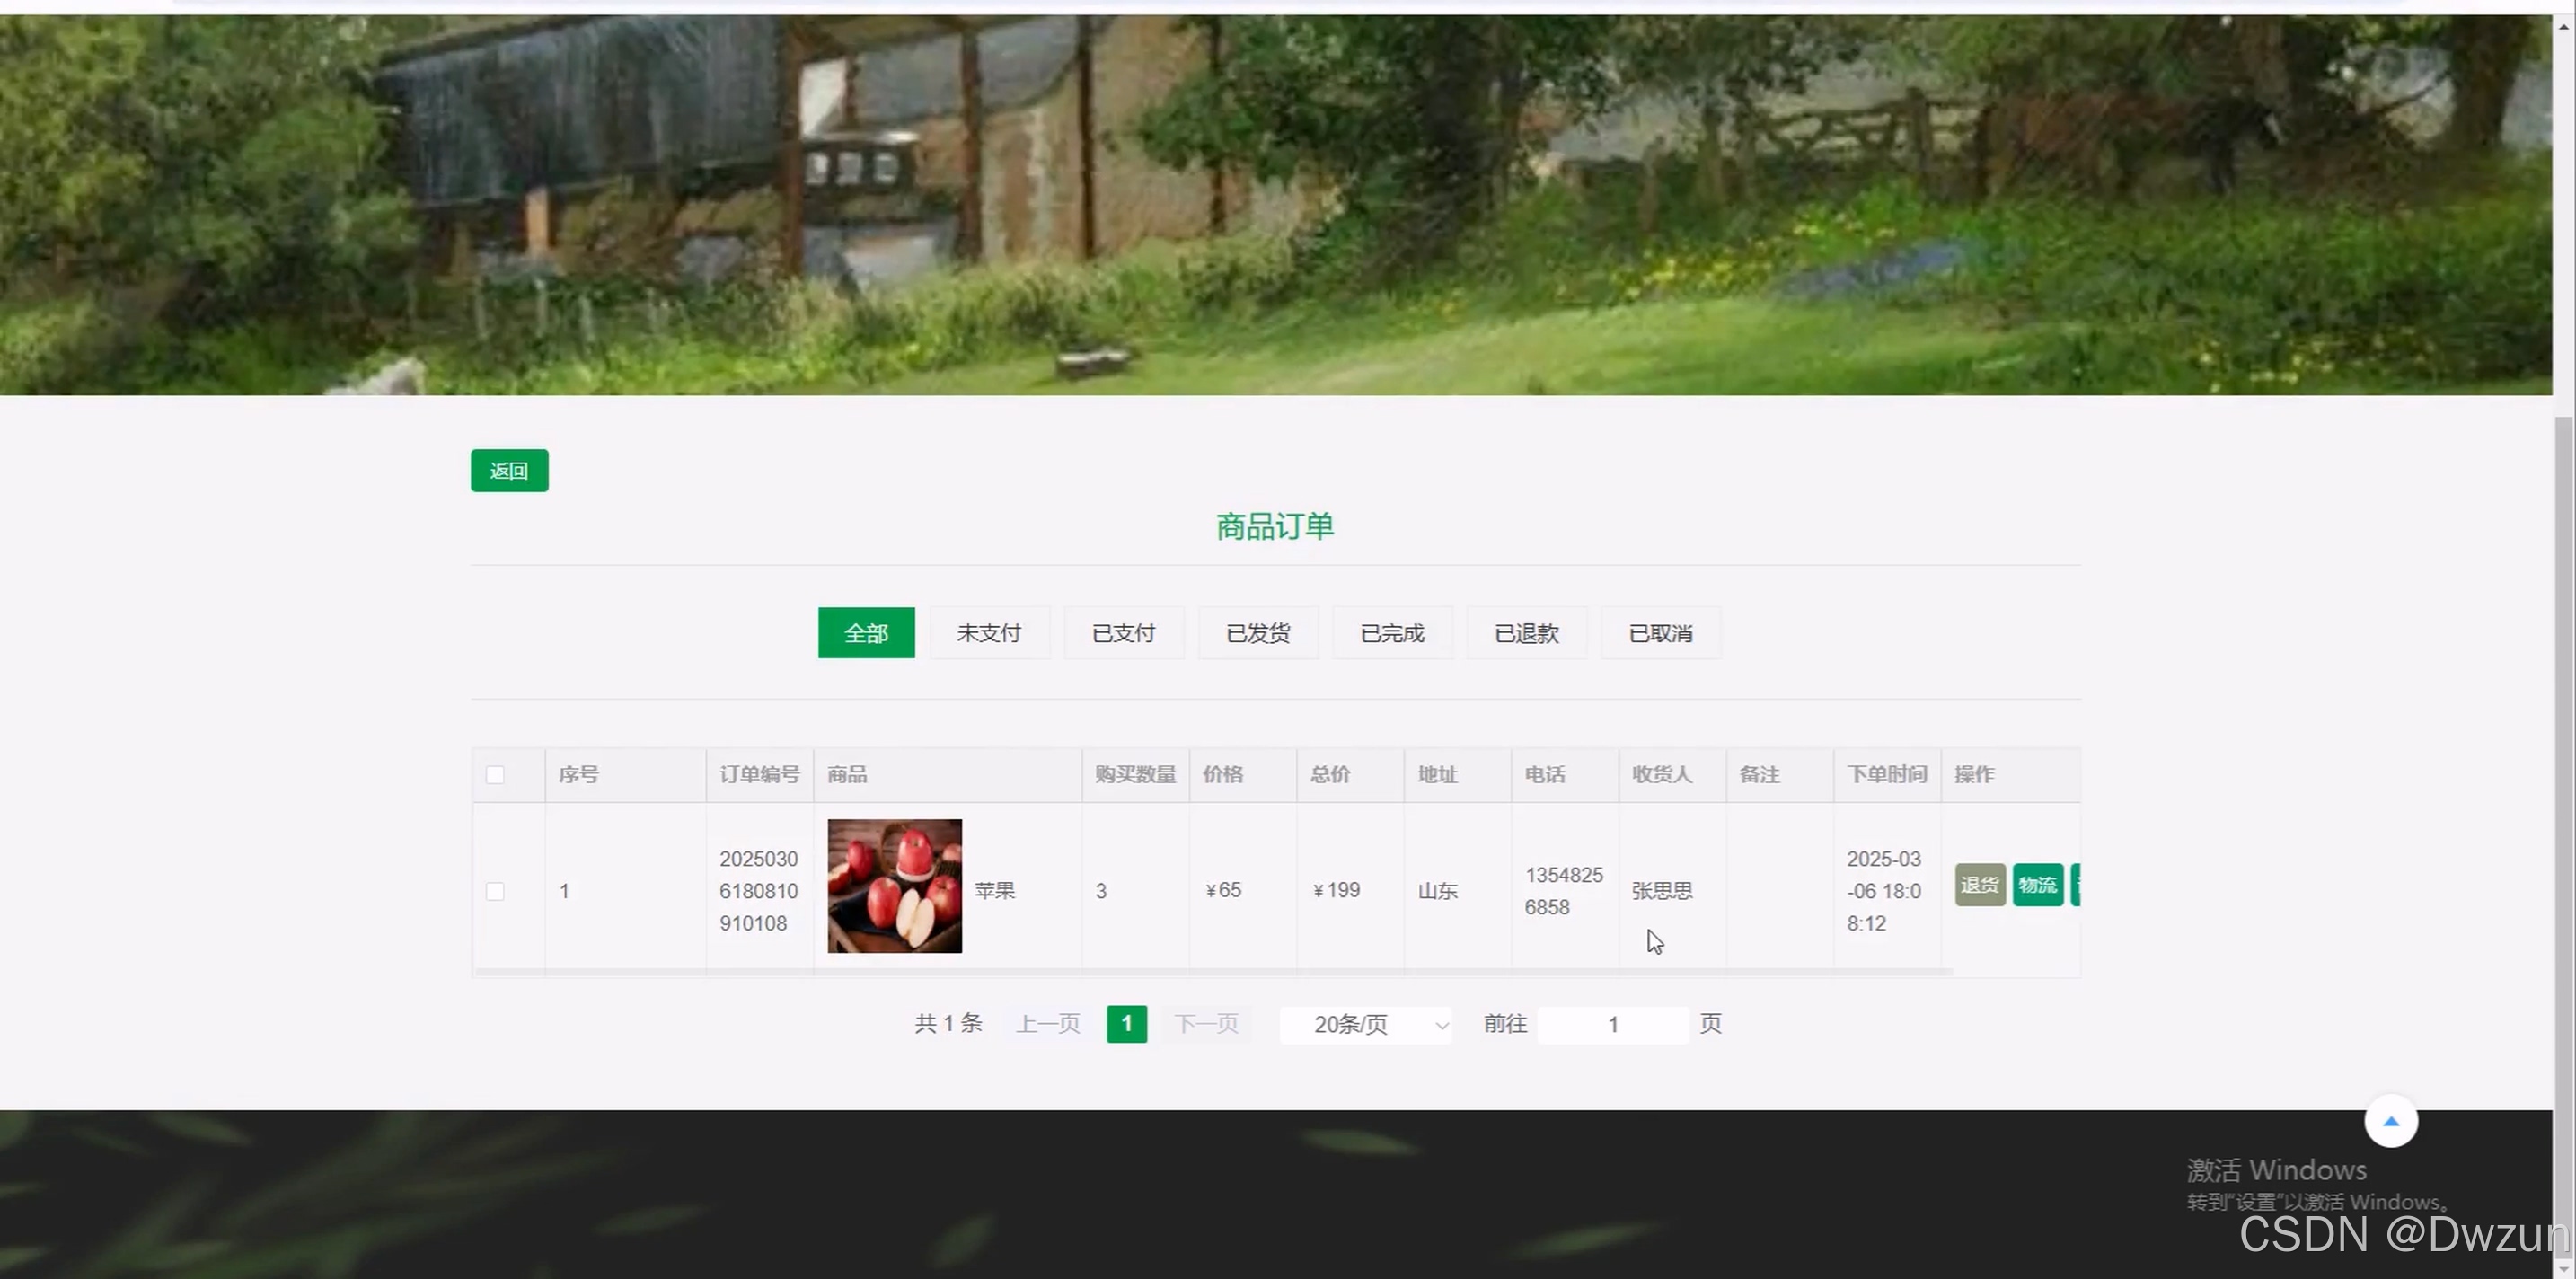Click the apple product thumbnail

[894, 886]
